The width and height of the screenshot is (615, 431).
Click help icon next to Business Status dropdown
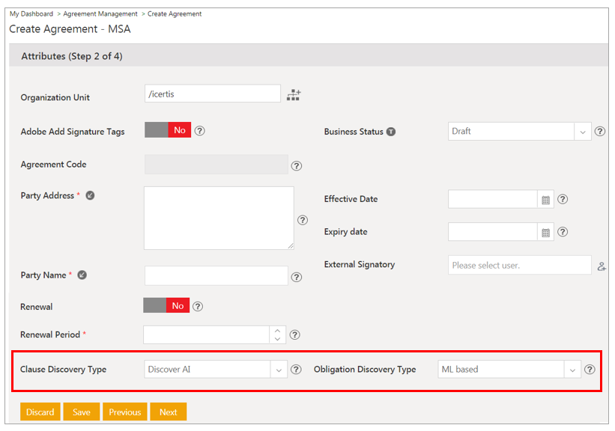599,132
